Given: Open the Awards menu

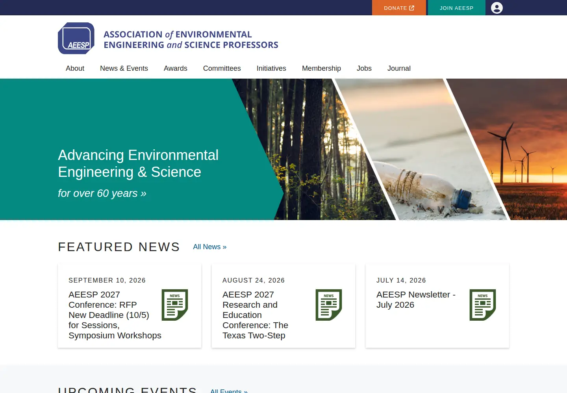Looking at the screenshot, I should coord(176,68).
